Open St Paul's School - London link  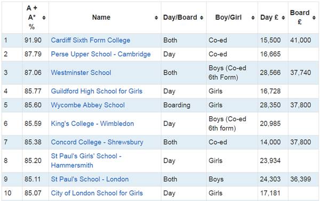coord(90,179)
